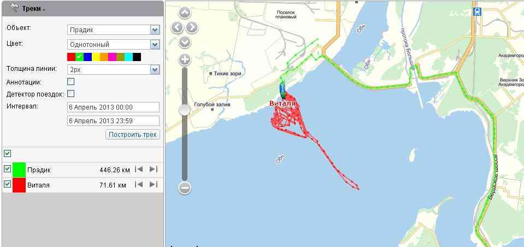Click the interval start date field
This screenshot has width=524, height=247.
113,107
